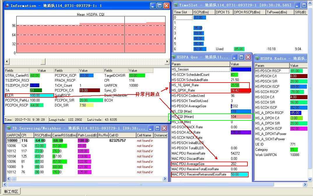313x196 pixels.
Task: Select neighbor row with CPI 124
Action: click(x=87, y=146)
